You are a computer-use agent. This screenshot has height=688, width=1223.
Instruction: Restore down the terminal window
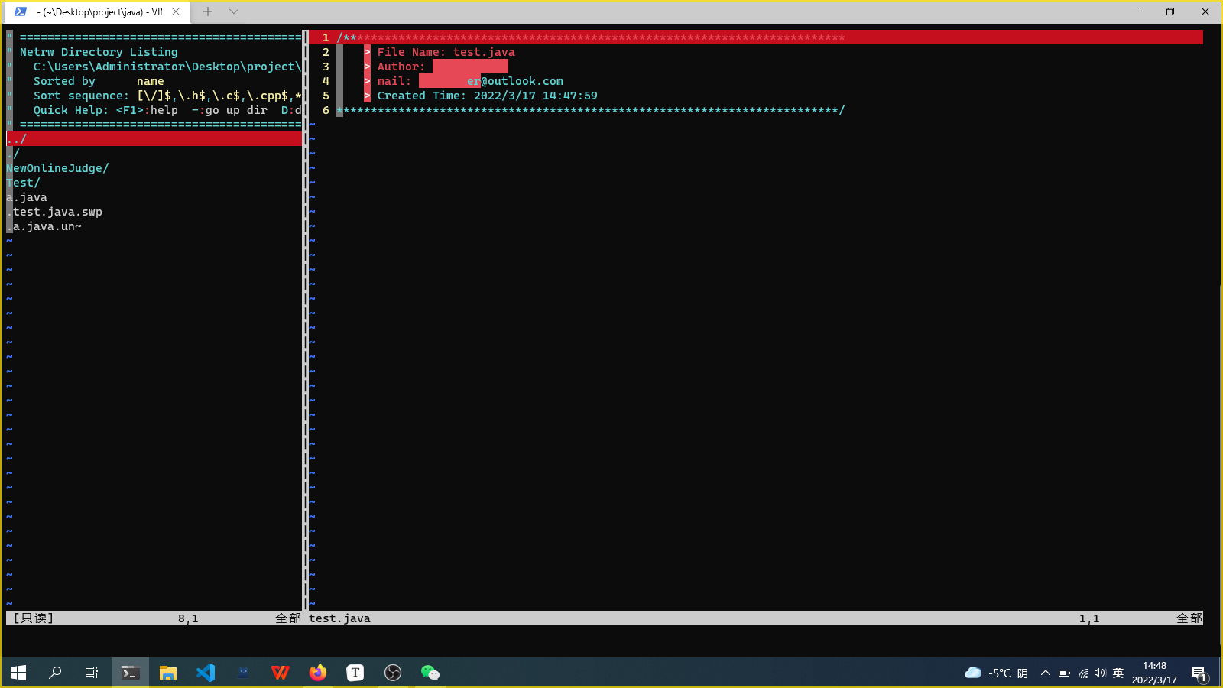point(1170,11)
